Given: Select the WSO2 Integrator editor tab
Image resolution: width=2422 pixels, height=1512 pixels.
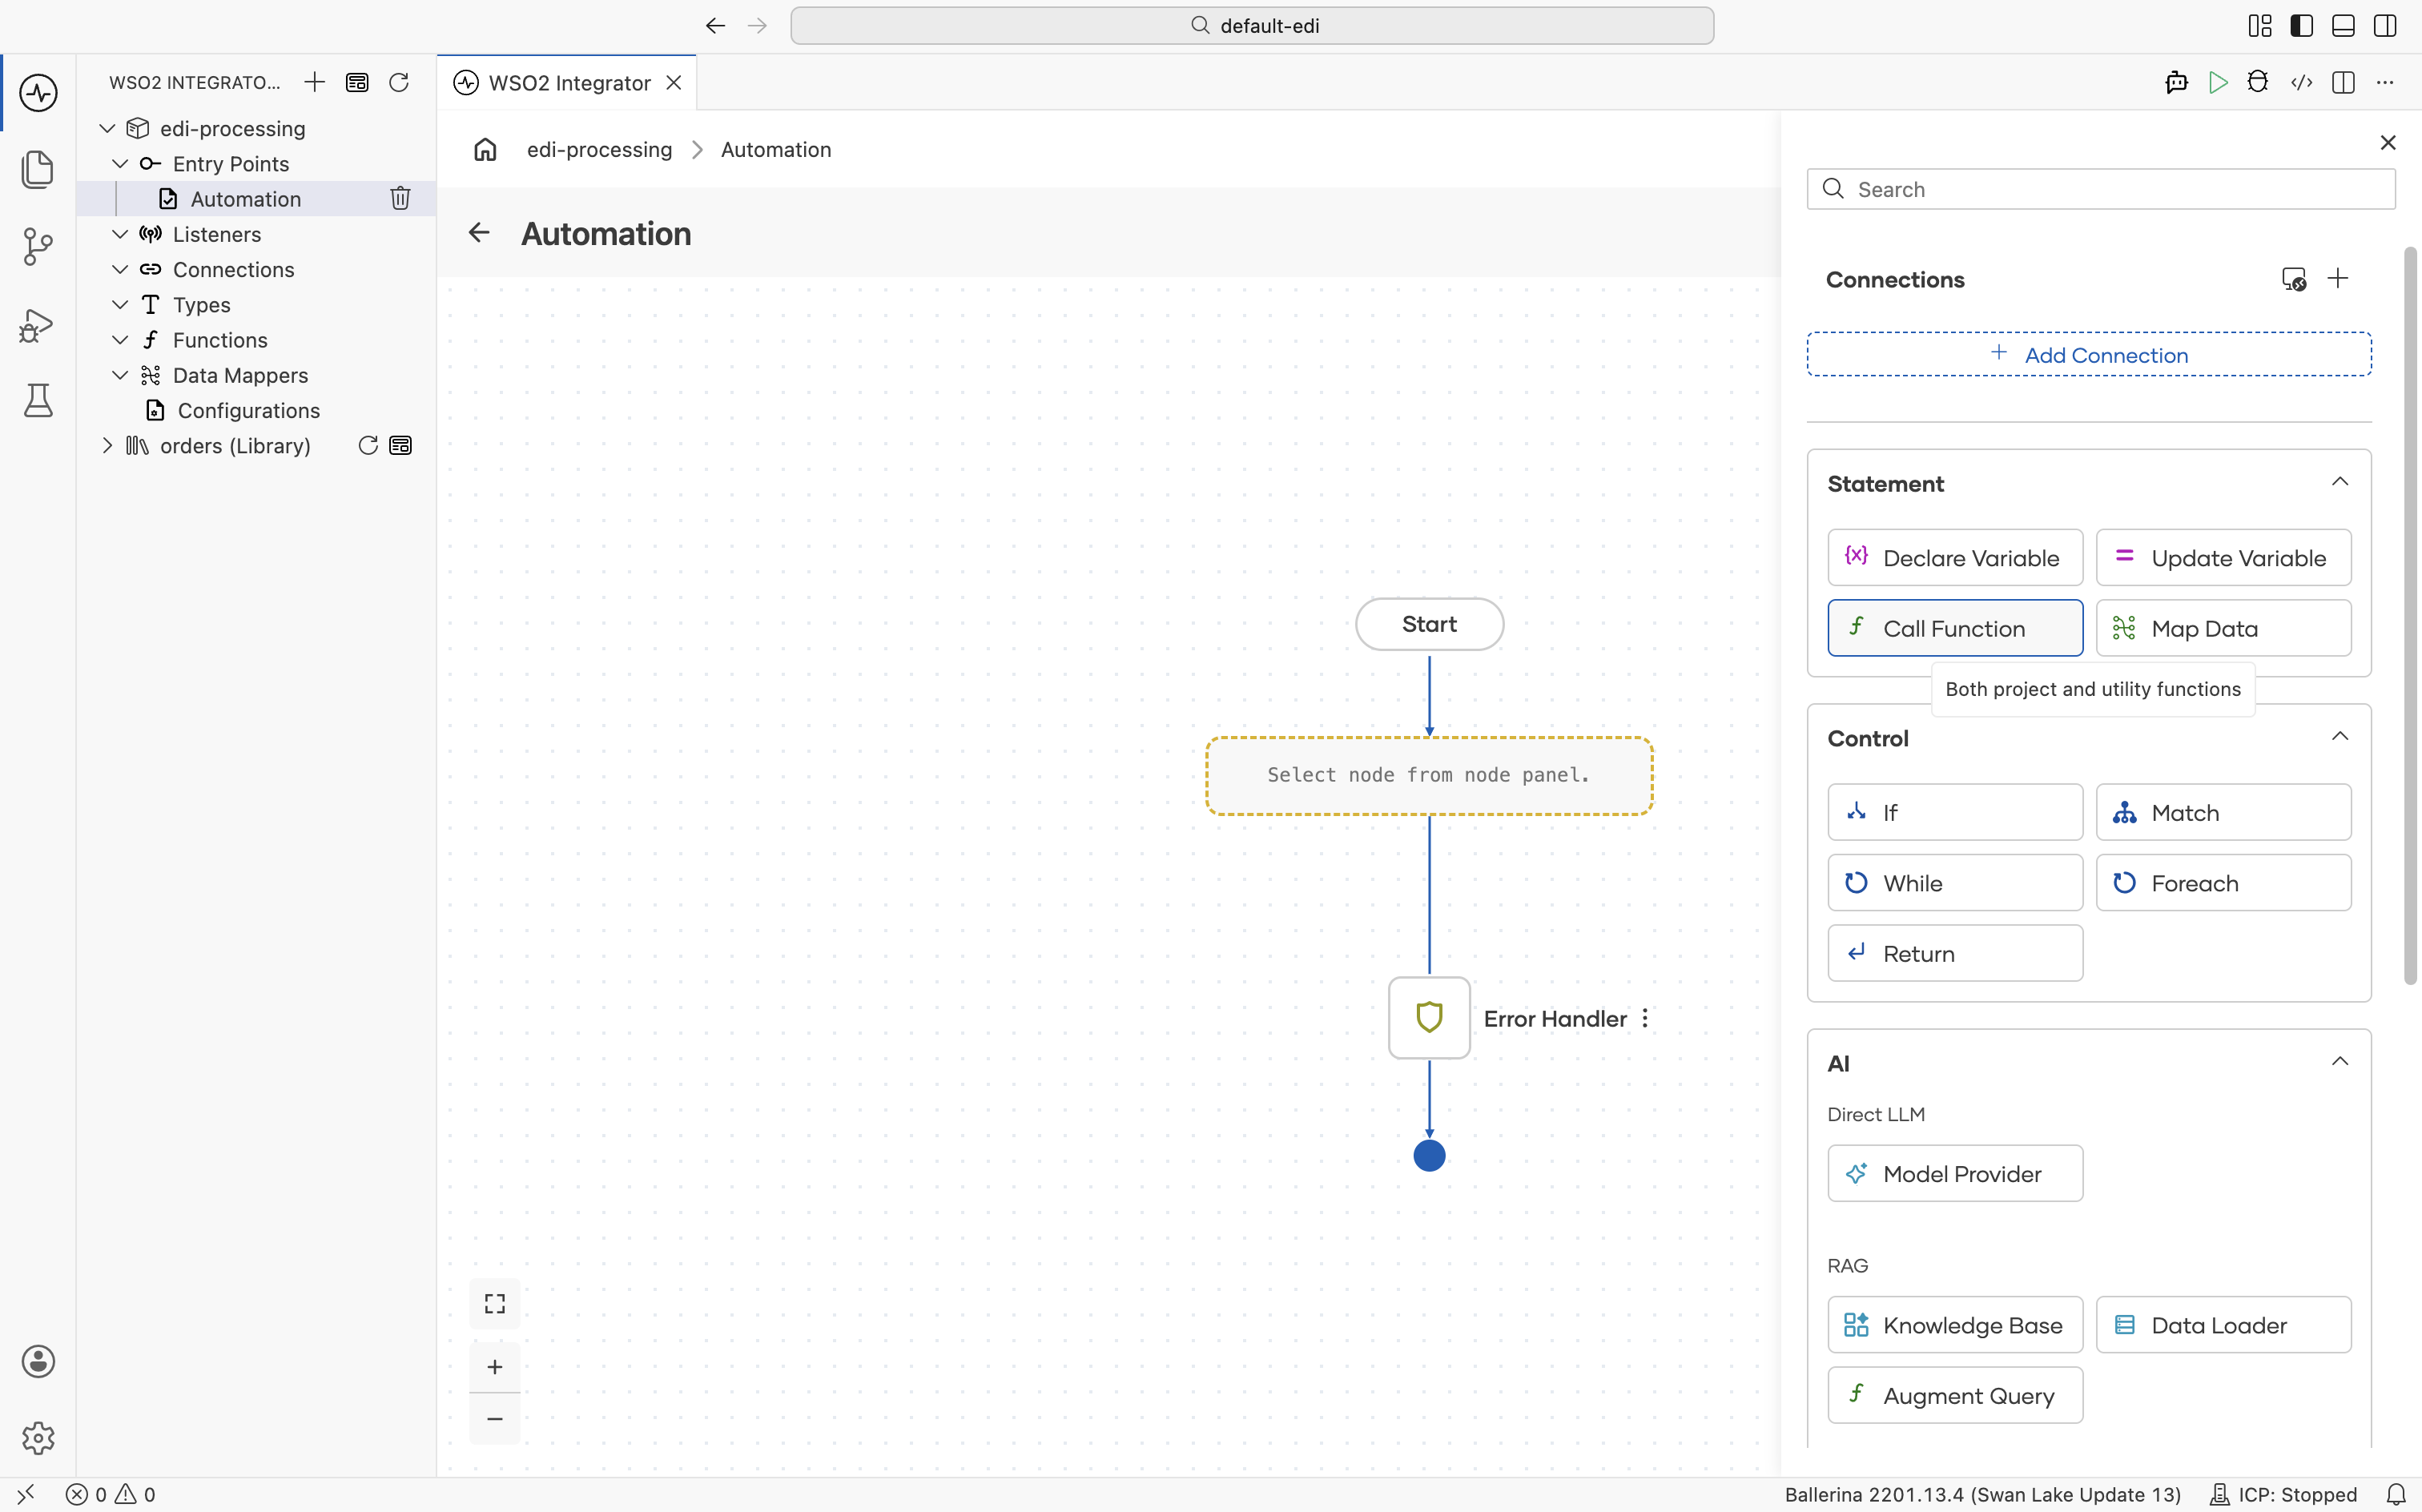Looking at the screenshot, I should tap(567, 82).
